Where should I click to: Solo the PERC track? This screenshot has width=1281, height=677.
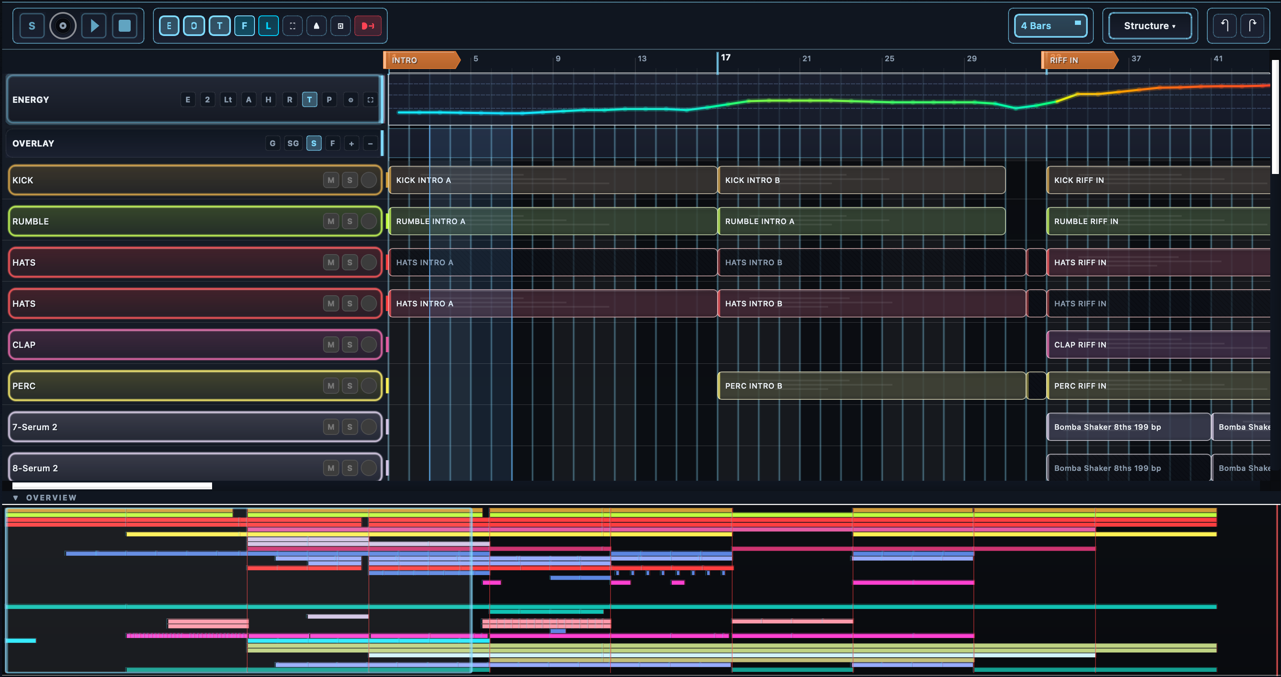pyautogui.click(x=350, y=386)
